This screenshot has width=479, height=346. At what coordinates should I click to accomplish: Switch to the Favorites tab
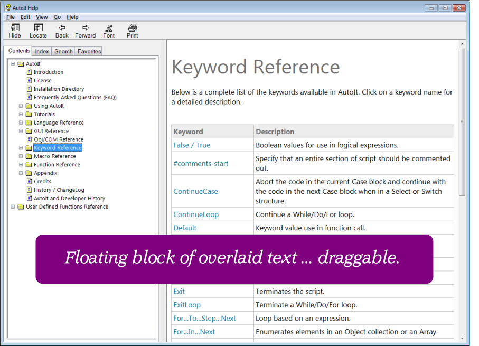pyautogui.click(x=89, y=51)
